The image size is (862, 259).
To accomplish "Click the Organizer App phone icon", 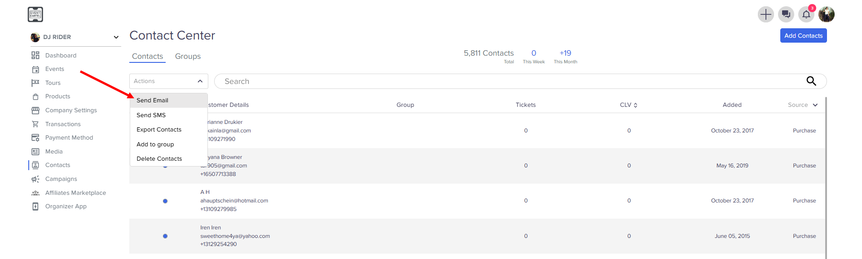I will coord(35,206).
